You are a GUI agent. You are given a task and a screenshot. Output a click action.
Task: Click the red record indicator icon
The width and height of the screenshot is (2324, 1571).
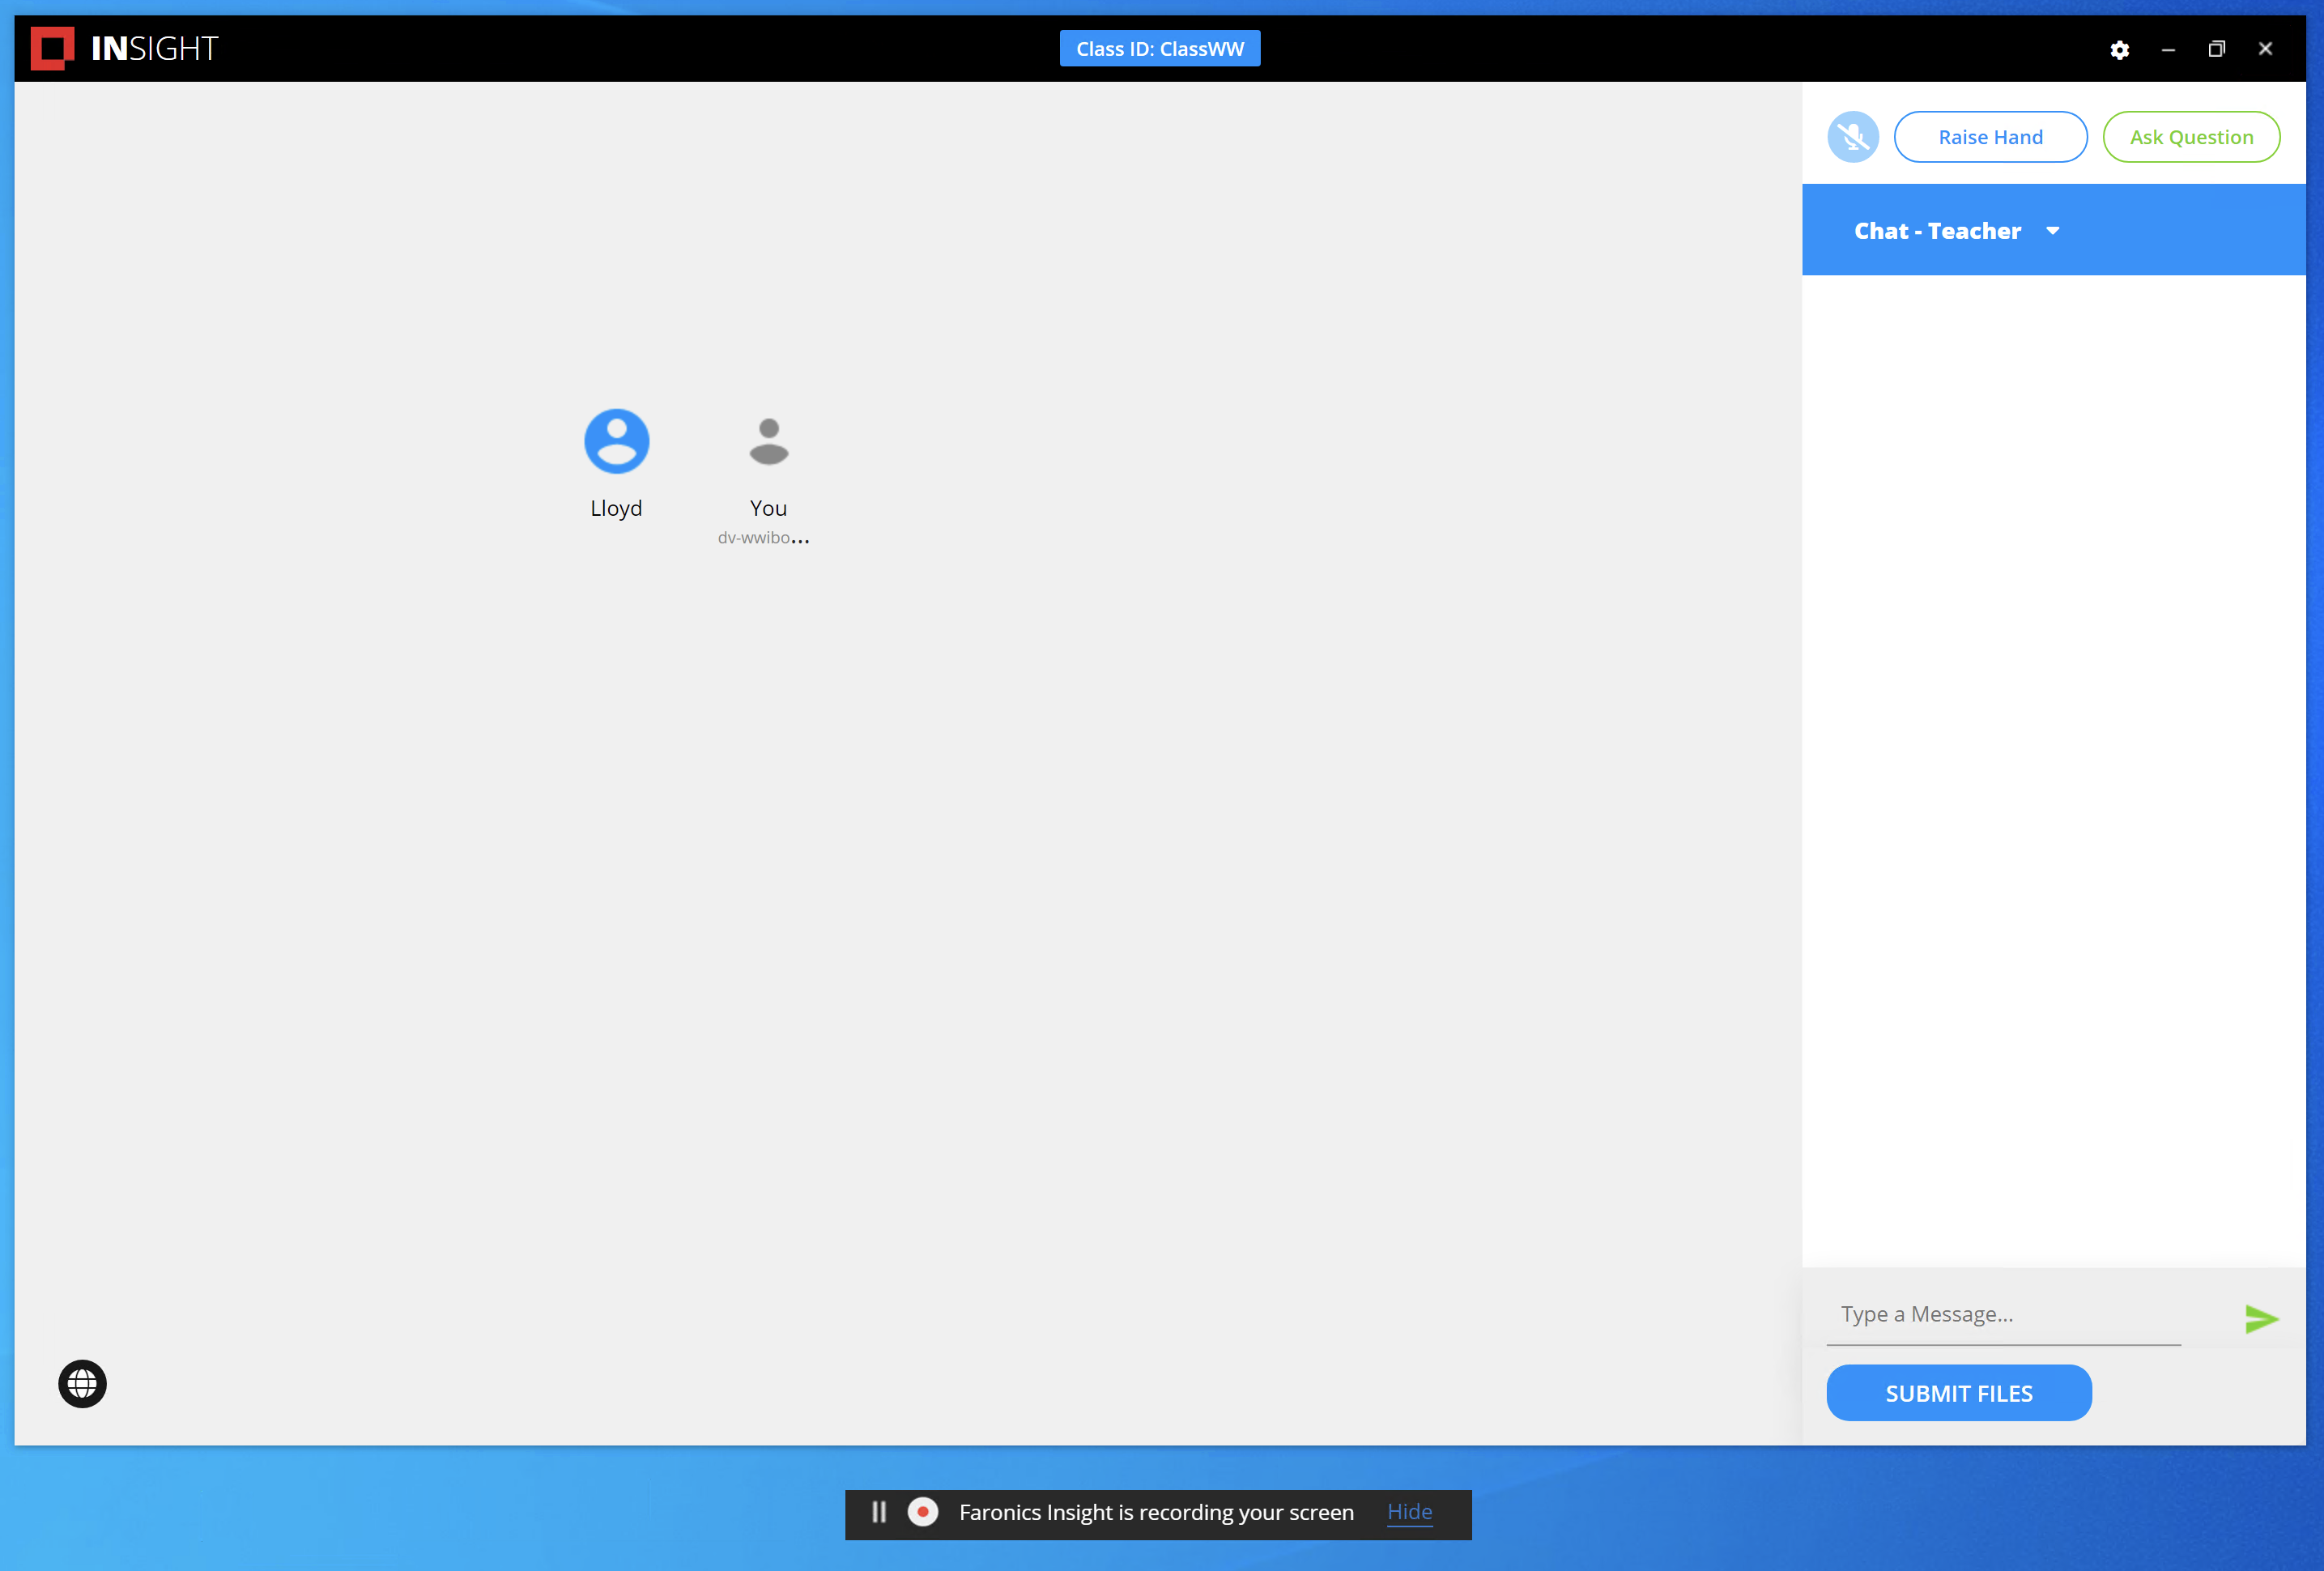(x=922, y=1512)
